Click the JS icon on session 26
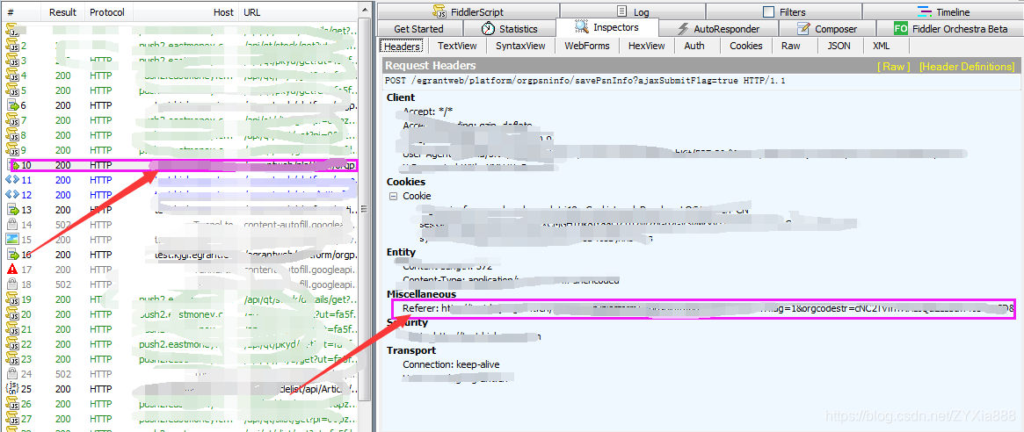This screenshot has width=1024, height=432. click(11, 404)
